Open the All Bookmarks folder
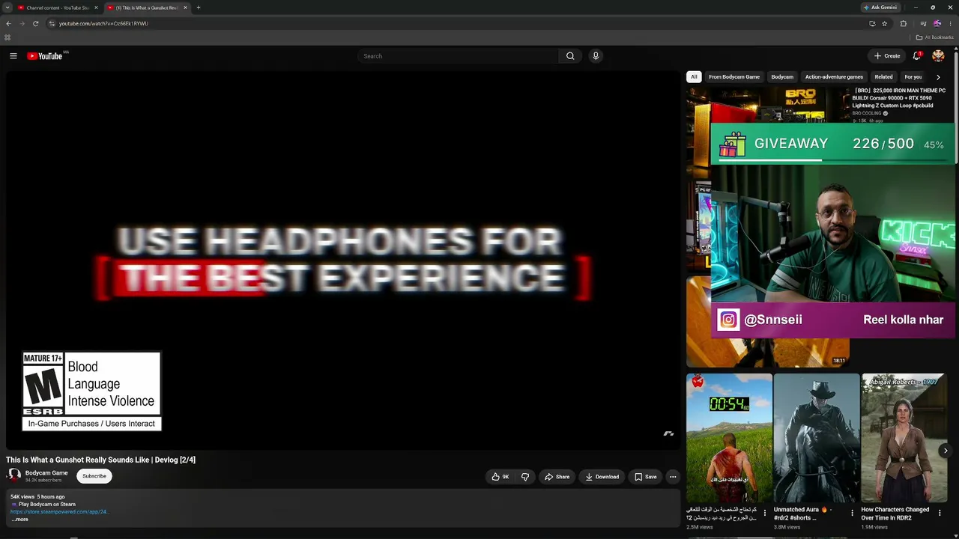The image size is (959, 539). [x=935, y=37]
